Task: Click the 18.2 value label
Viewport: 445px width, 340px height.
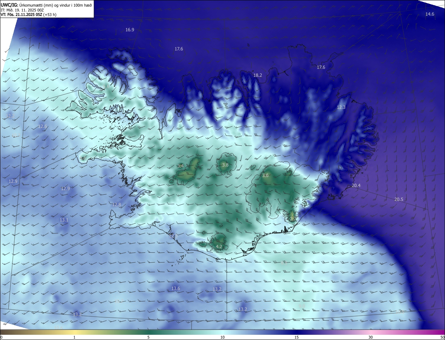Action: point(258,75)
